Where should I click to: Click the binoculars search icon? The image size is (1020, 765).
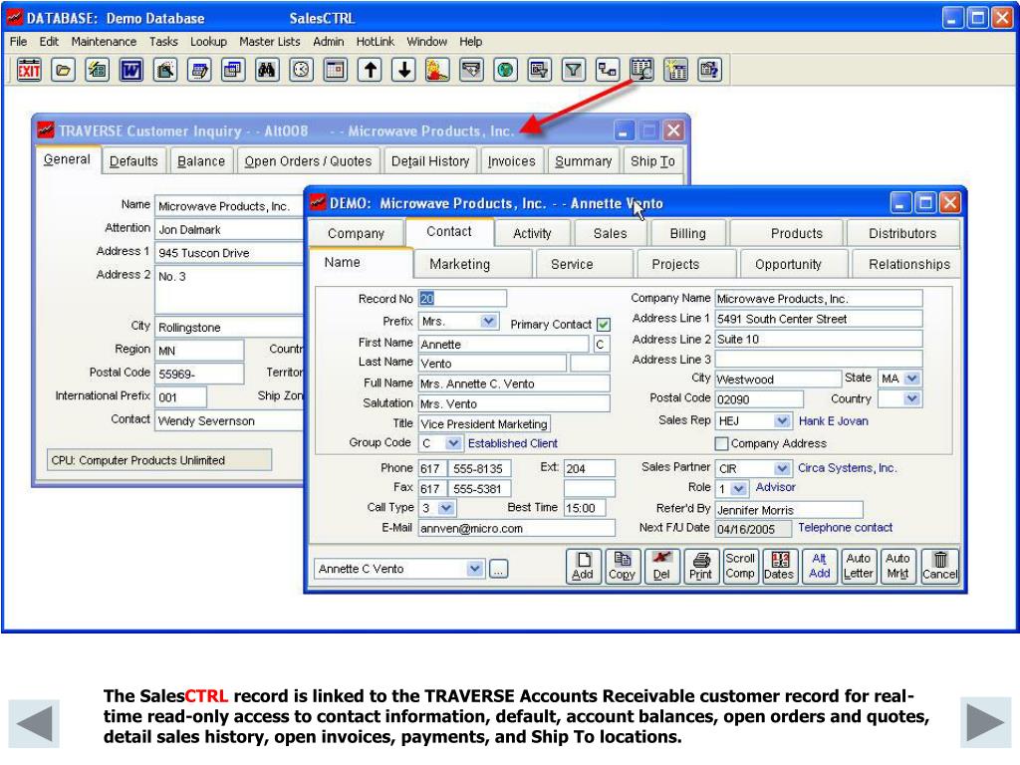point(267,70)
